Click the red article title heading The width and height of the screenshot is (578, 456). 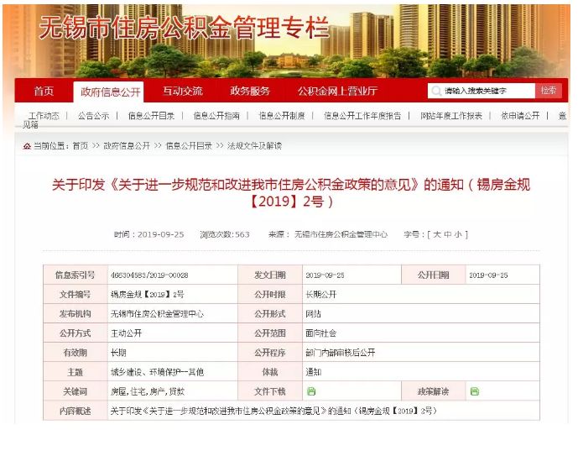pos(291,193)
